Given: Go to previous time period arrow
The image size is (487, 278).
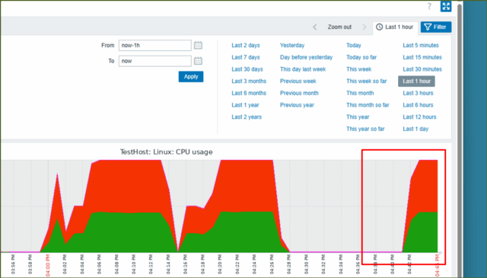Looking at the screenshot, I should [x=314, y=27].
